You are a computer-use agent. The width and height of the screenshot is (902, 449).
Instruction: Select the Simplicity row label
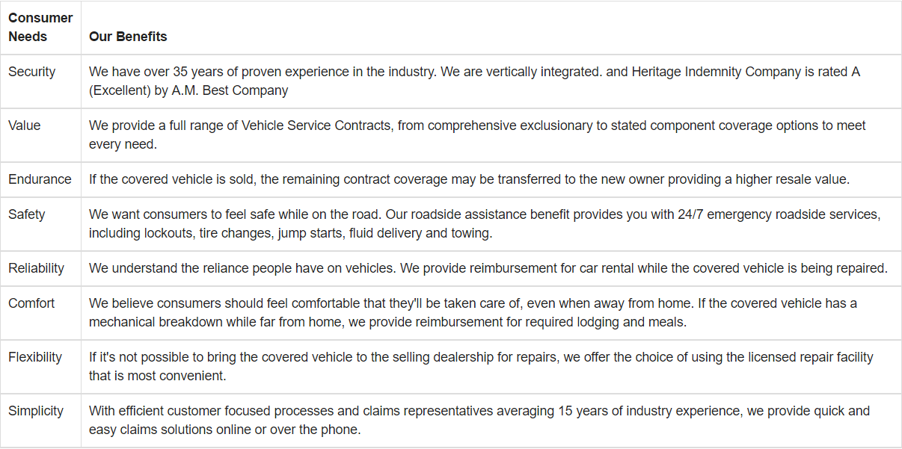tap(35, 411)
